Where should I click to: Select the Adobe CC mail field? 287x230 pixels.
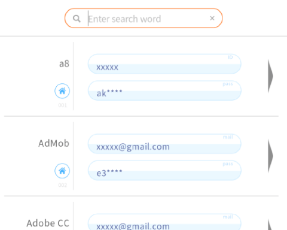tap(164, 222)
